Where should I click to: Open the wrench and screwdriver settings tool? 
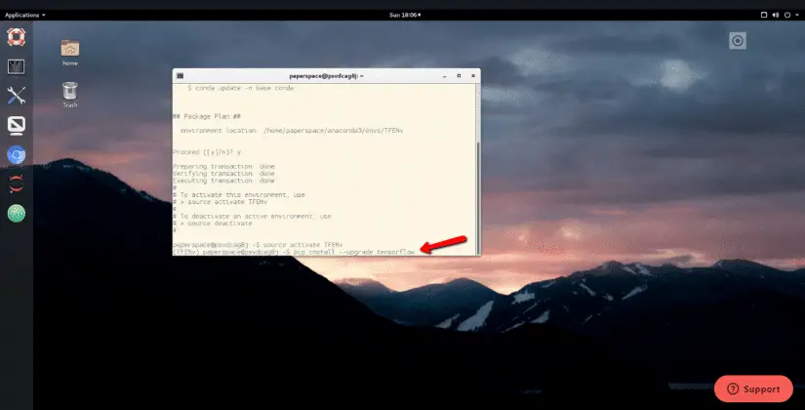(17, 96)
